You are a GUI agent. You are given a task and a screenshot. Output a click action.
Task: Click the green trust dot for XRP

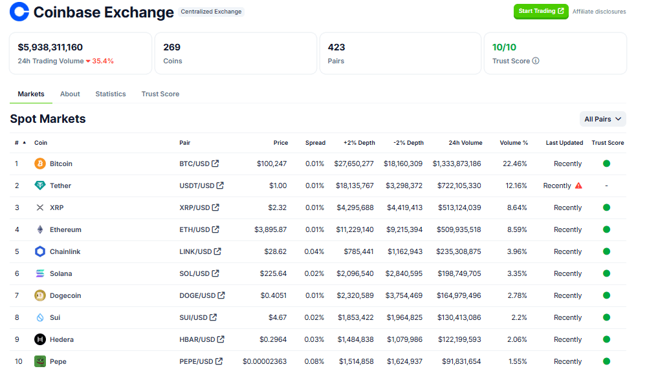[606, 207]
